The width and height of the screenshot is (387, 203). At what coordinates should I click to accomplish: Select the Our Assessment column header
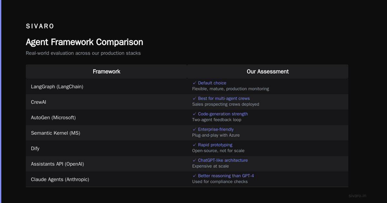coord(268,72)
